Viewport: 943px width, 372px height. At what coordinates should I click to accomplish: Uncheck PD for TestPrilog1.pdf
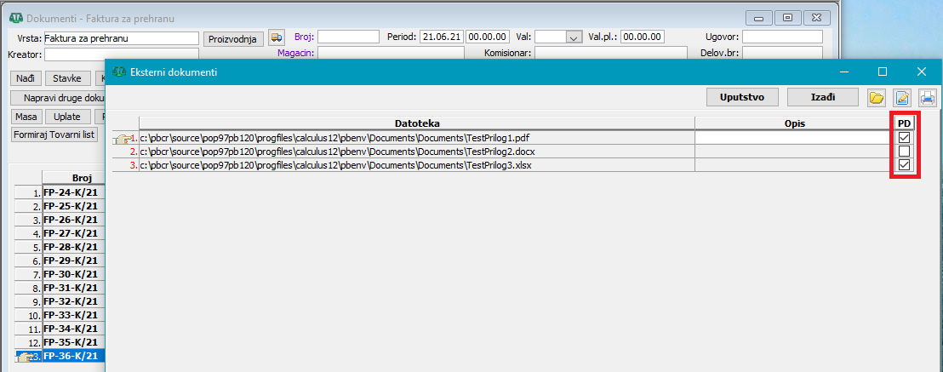[x=905, y=138]
